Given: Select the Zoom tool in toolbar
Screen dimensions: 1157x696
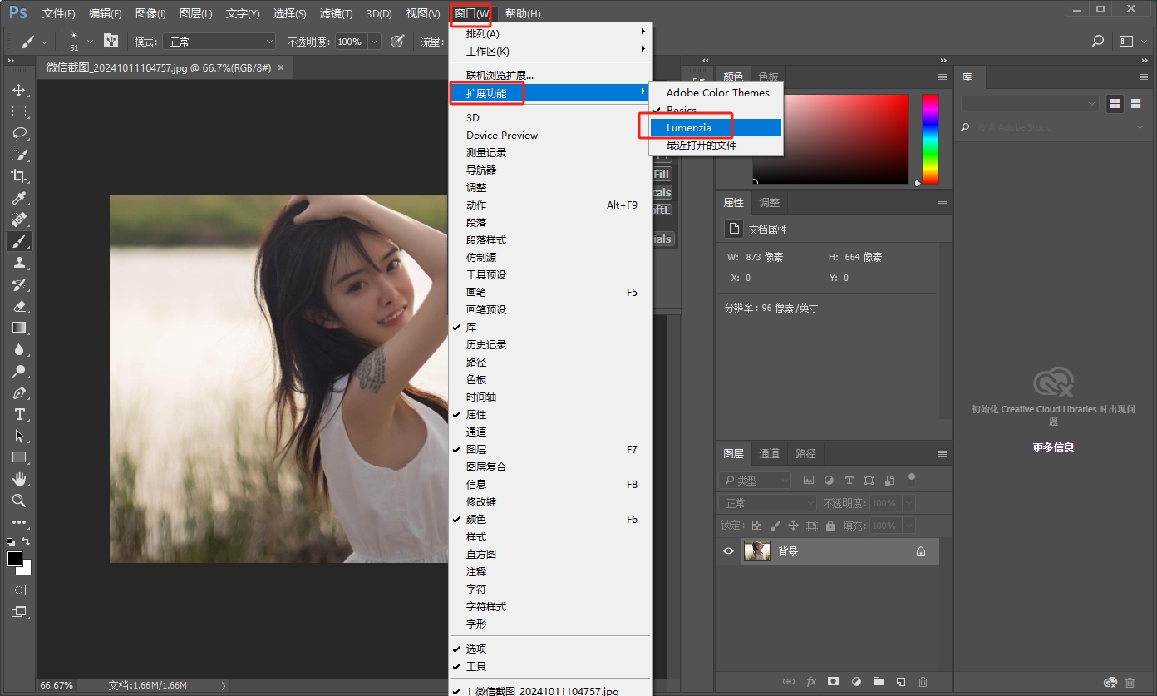Looking at the screenshot, I should pyautogui.click(x=19, y=501).
